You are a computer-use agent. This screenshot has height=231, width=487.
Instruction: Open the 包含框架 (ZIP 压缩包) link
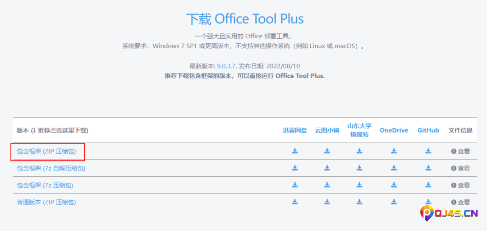(x=46, y=152)
